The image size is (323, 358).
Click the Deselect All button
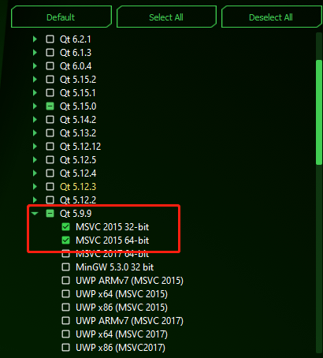271,17
